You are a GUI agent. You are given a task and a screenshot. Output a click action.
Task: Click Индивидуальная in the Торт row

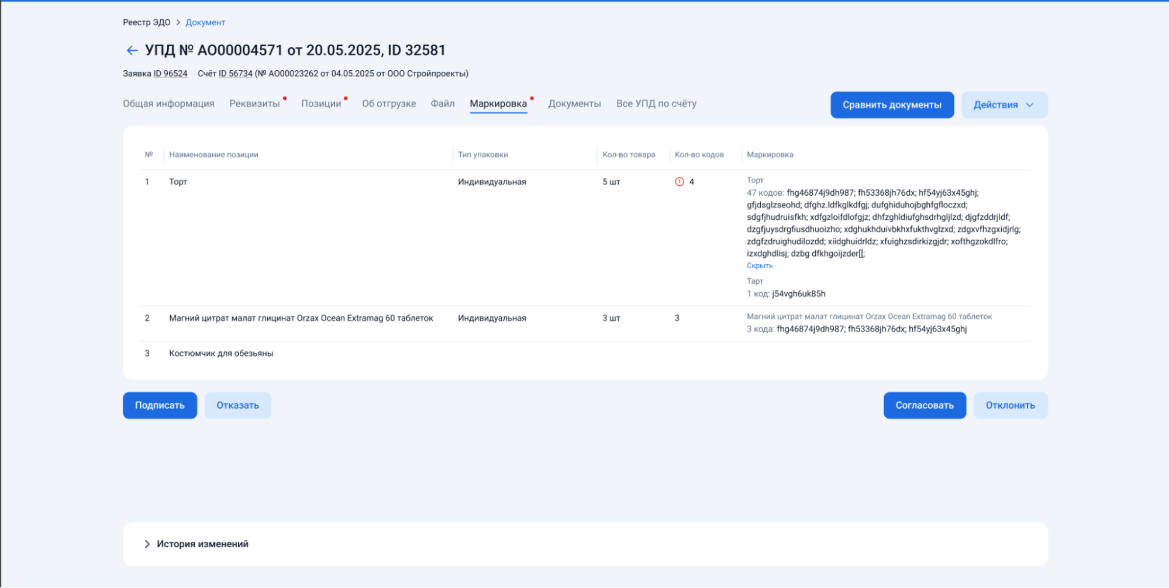click(492, 182)
